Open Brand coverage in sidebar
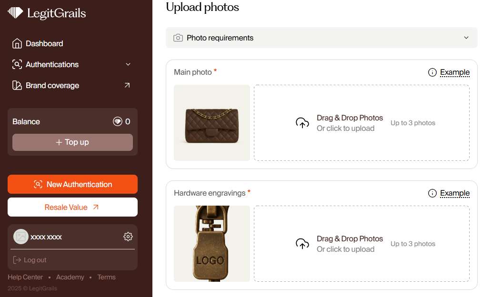Viewport: 482px width, 297px height. click(x=52, y=86)
